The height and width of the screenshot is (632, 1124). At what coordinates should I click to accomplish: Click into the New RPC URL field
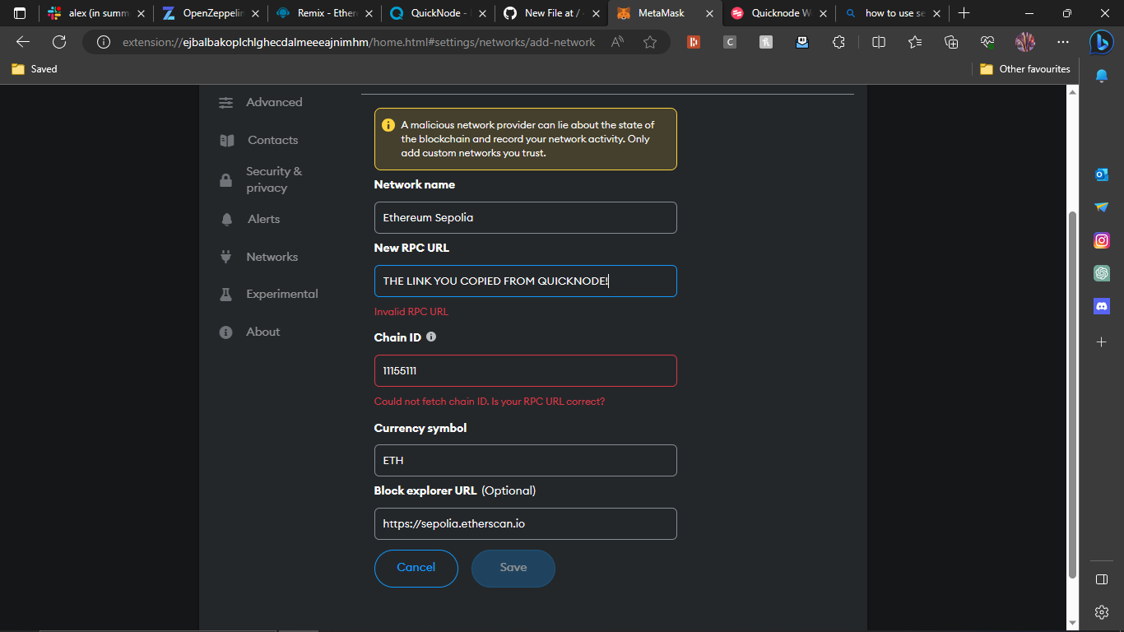(x=525, y=281)
